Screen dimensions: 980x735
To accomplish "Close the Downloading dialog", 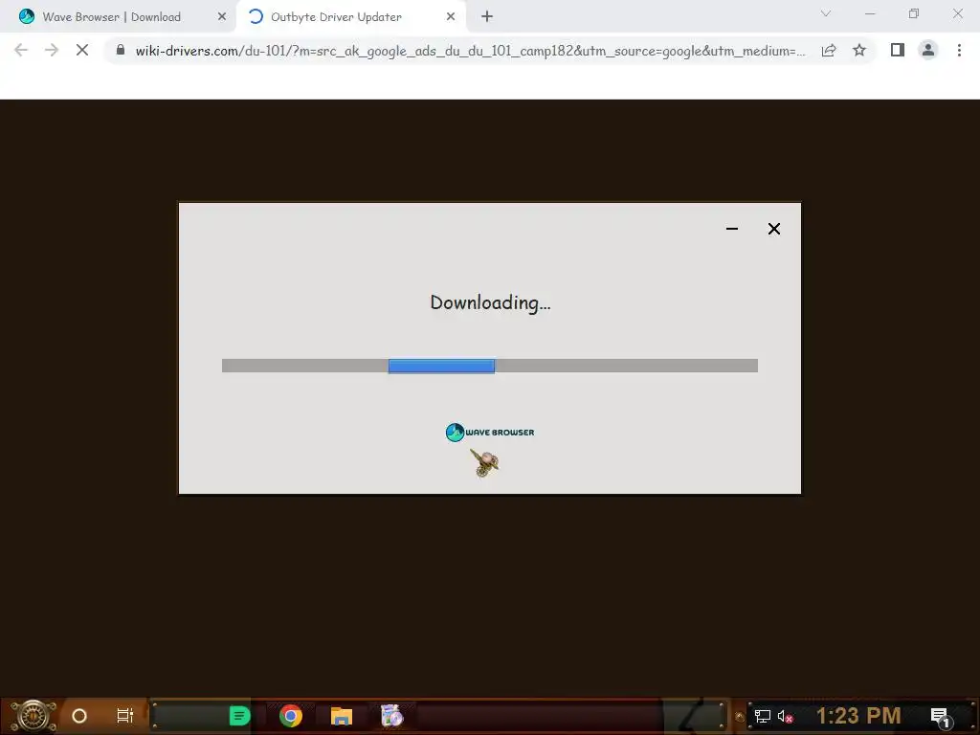I will click(773, 229).
